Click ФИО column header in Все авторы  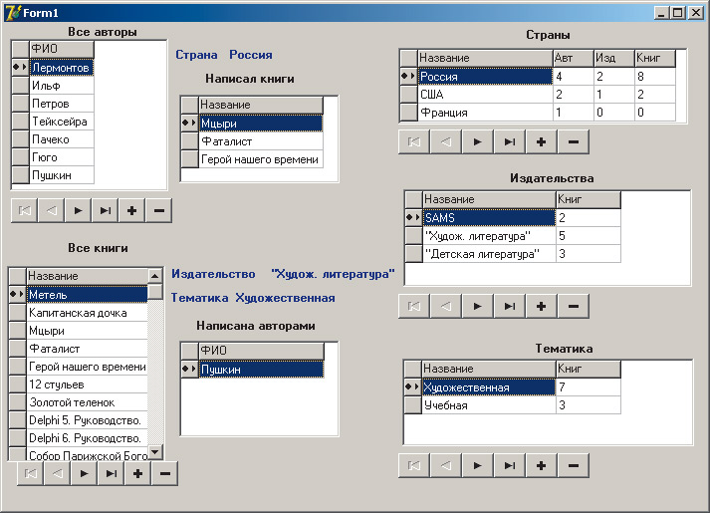click(62, 49)
